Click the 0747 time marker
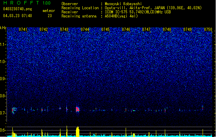The width and height of the screenshot is (216, 137). coord(146,29)
